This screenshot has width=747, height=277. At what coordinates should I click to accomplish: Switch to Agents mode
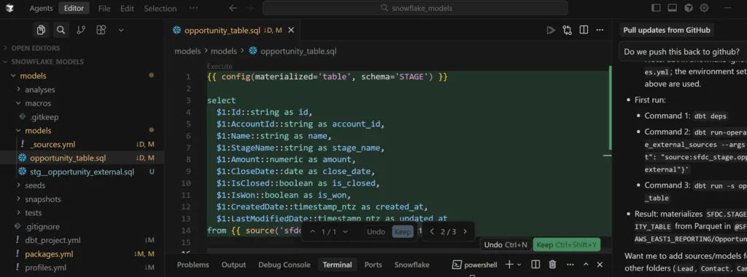click(41, 8)
